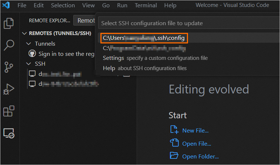Choose Settings specify a custom configuration file
Screen dimensions: 280x165
coord(189,58)
